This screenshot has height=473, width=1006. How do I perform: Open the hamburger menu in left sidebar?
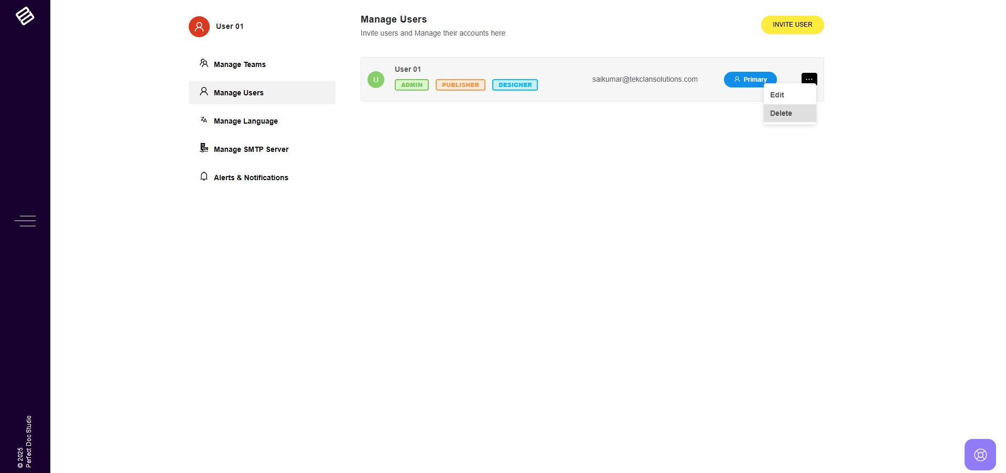25,221
